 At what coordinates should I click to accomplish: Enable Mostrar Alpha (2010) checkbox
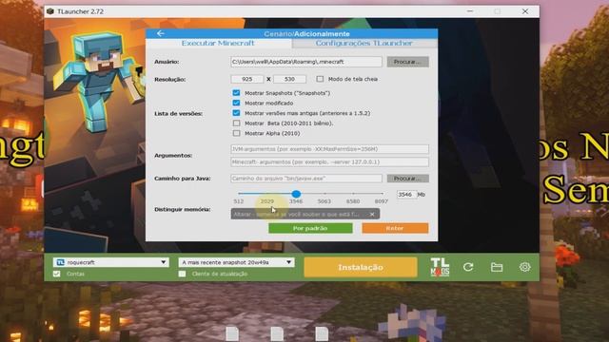[236, 133]
